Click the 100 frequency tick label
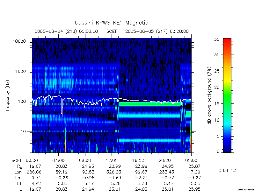This screenshot has height=191, width=255. click(22, 101)
